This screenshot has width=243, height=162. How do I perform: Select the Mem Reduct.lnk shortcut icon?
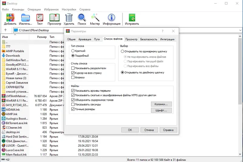(x=4, y=154)
